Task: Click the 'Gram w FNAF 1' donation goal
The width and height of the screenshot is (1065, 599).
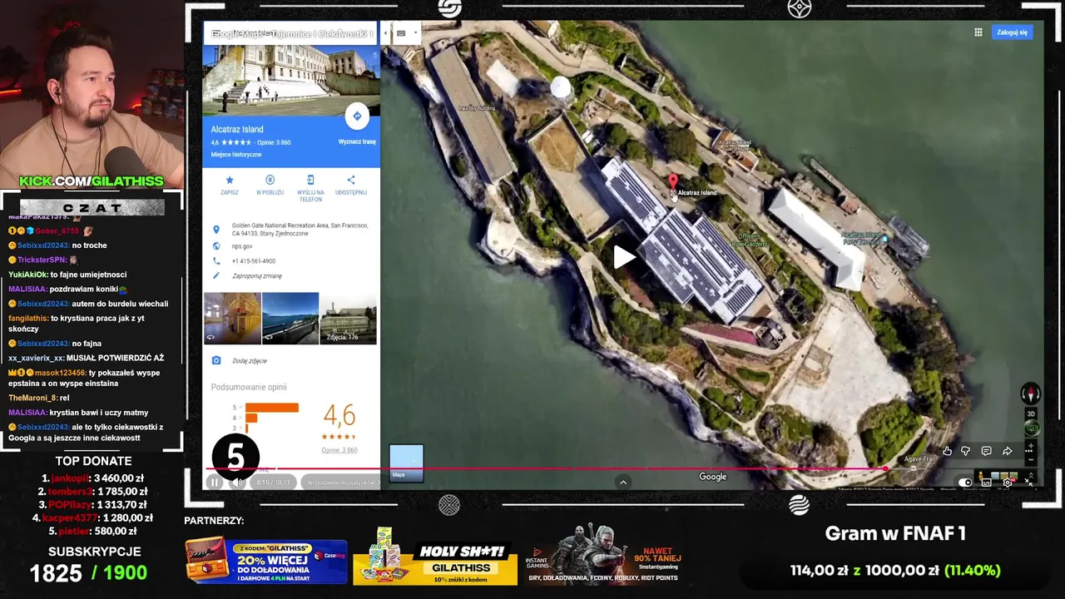Action: tap(895, 533)
